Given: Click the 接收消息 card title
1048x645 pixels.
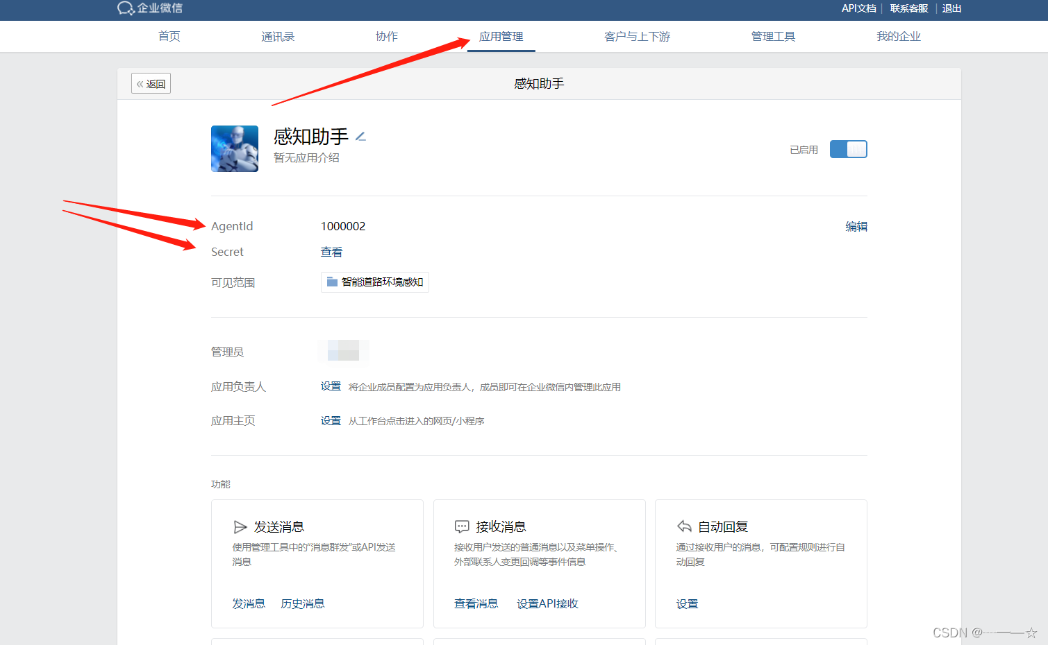Looking at the screenshot, I should coord(501,527).
